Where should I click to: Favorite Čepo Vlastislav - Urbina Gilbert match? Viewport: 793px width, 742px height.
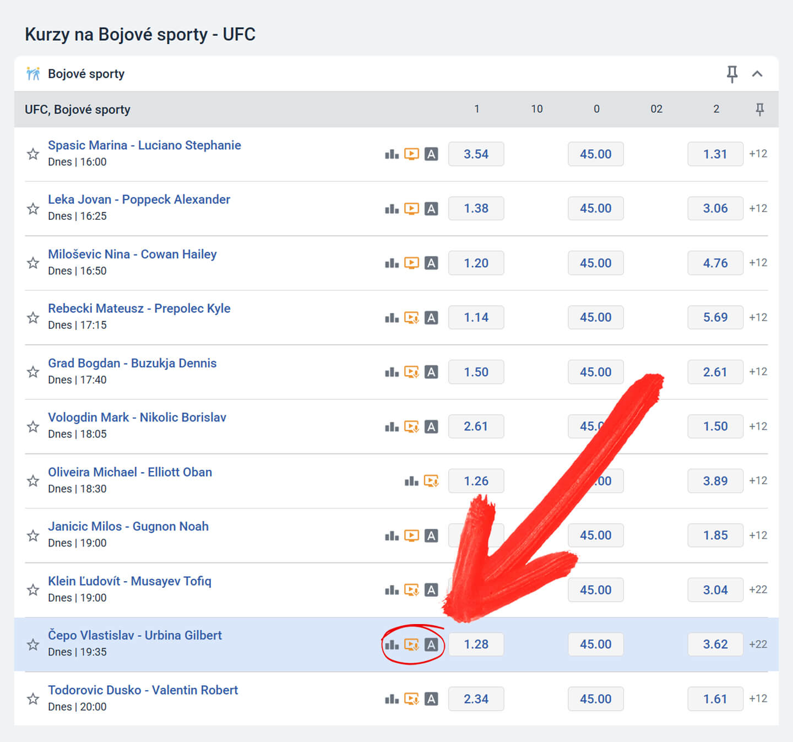point(33,644)
